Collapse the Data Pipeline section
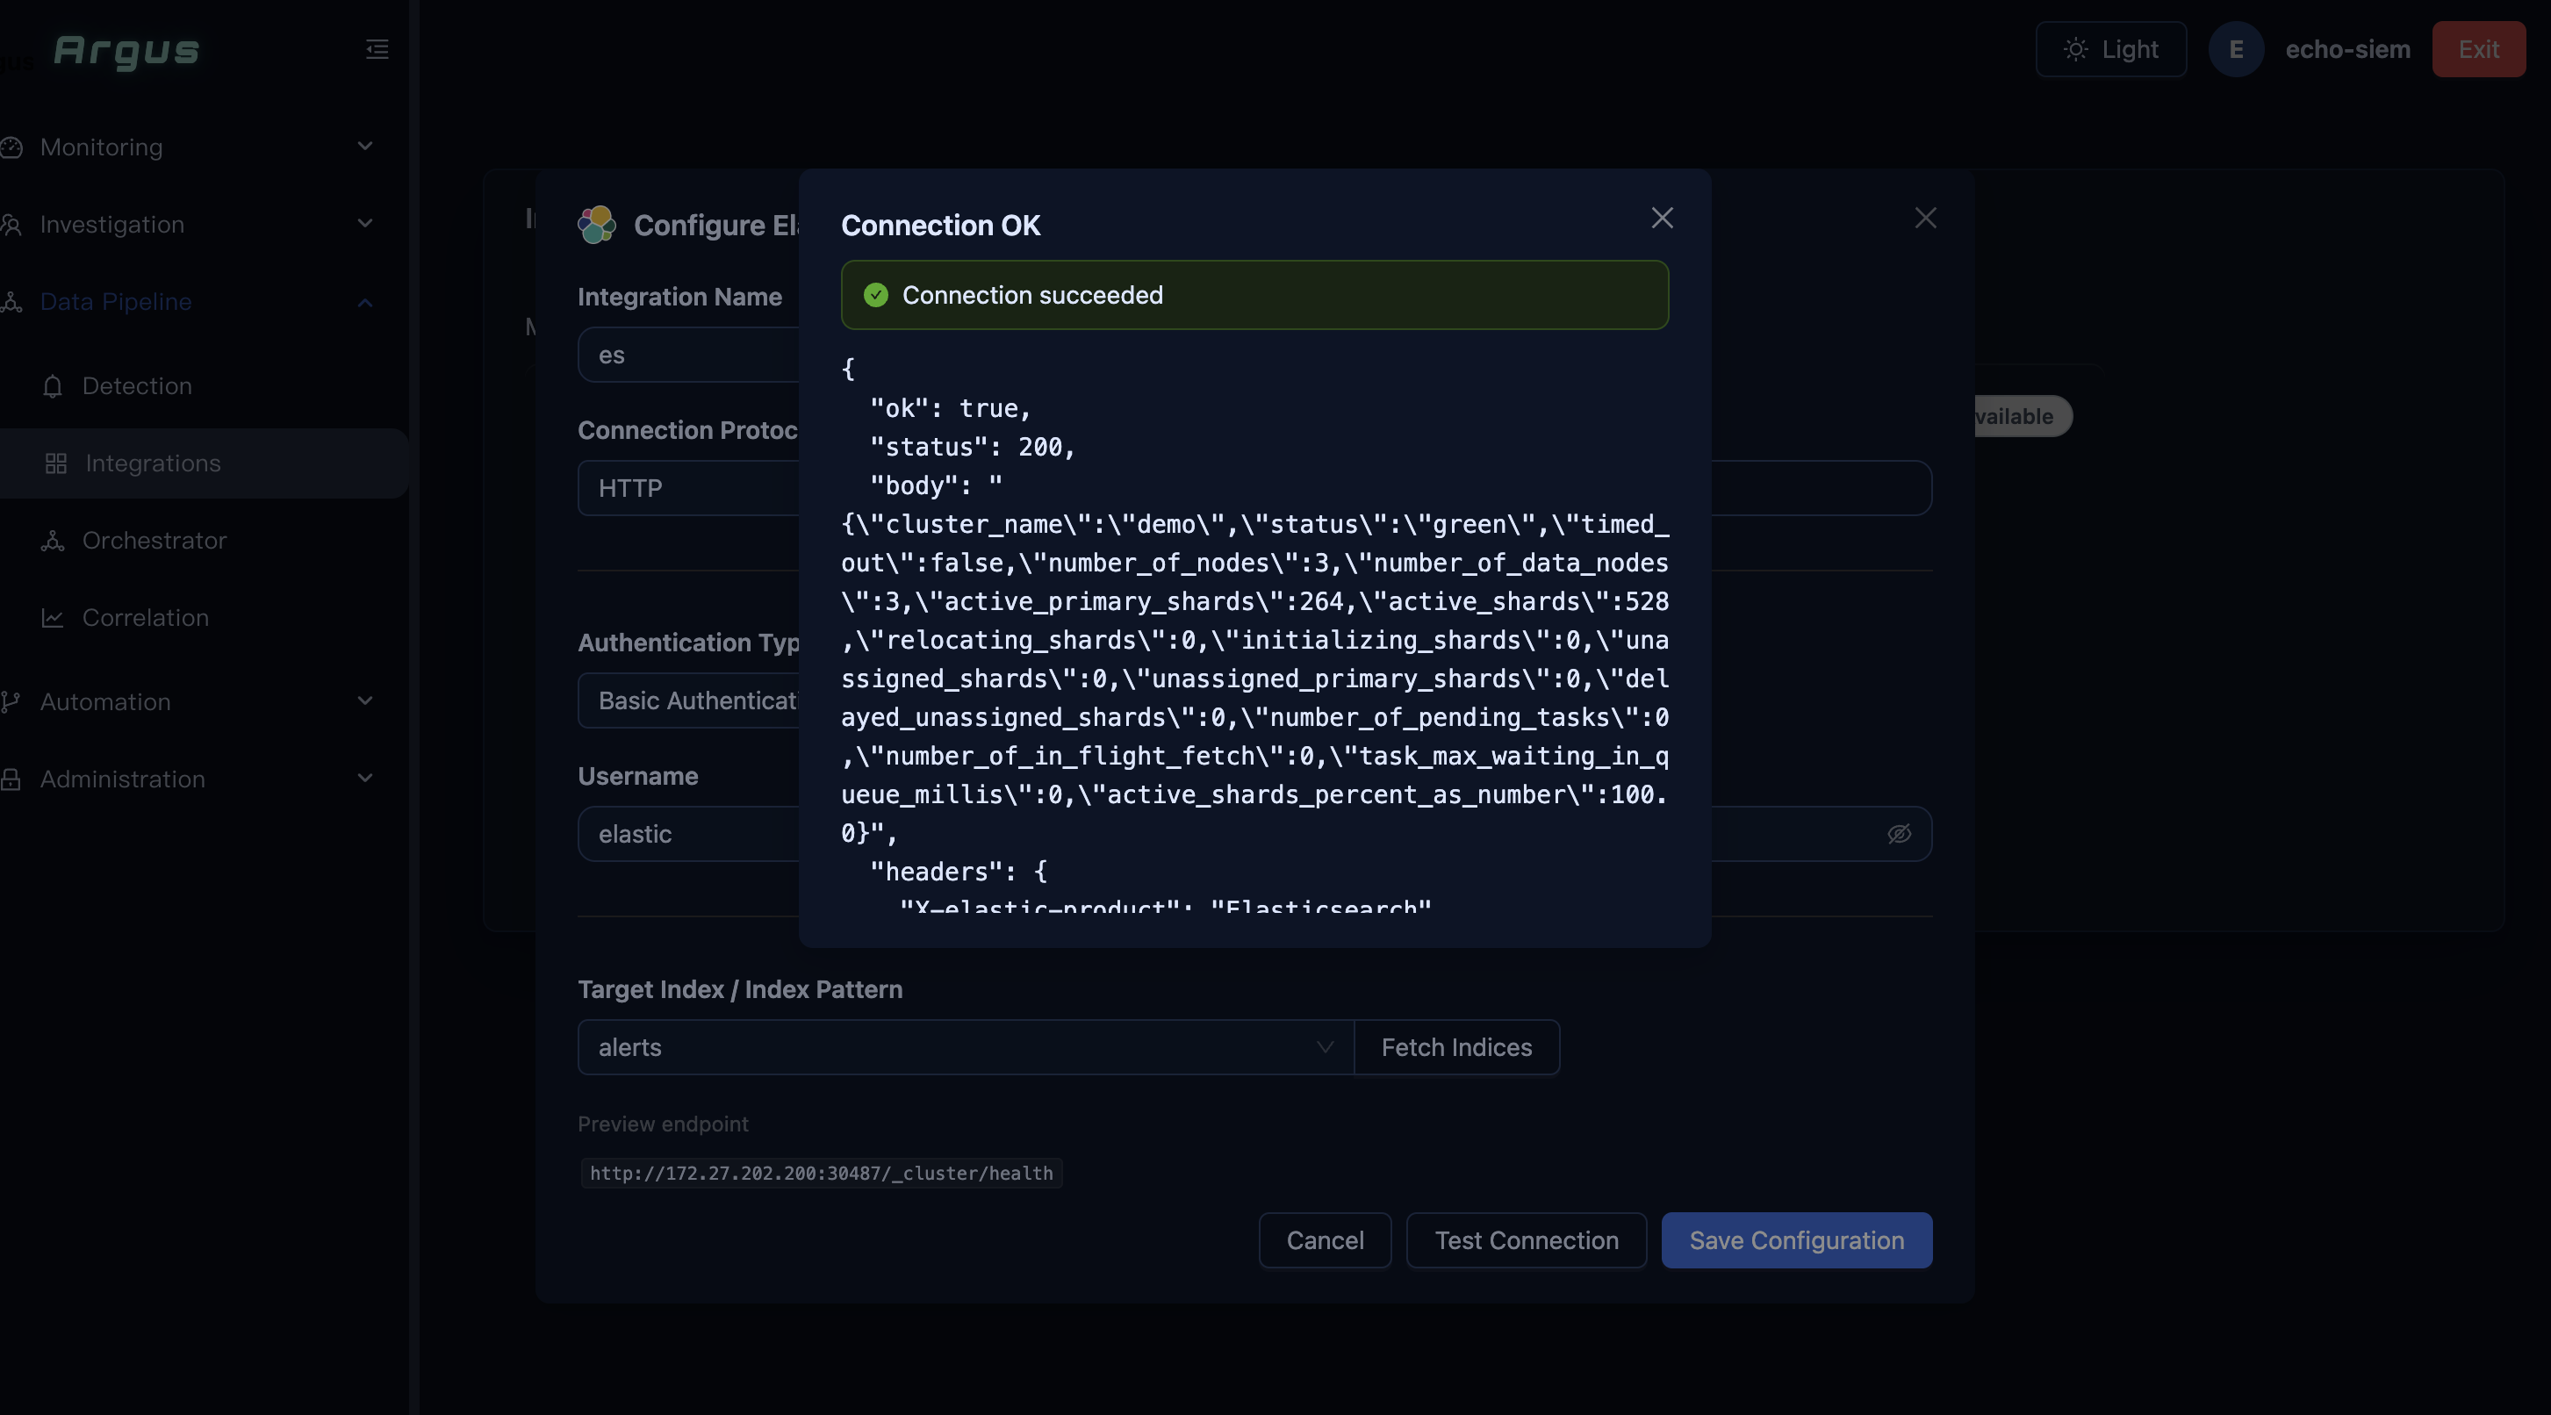 [365, 302]
